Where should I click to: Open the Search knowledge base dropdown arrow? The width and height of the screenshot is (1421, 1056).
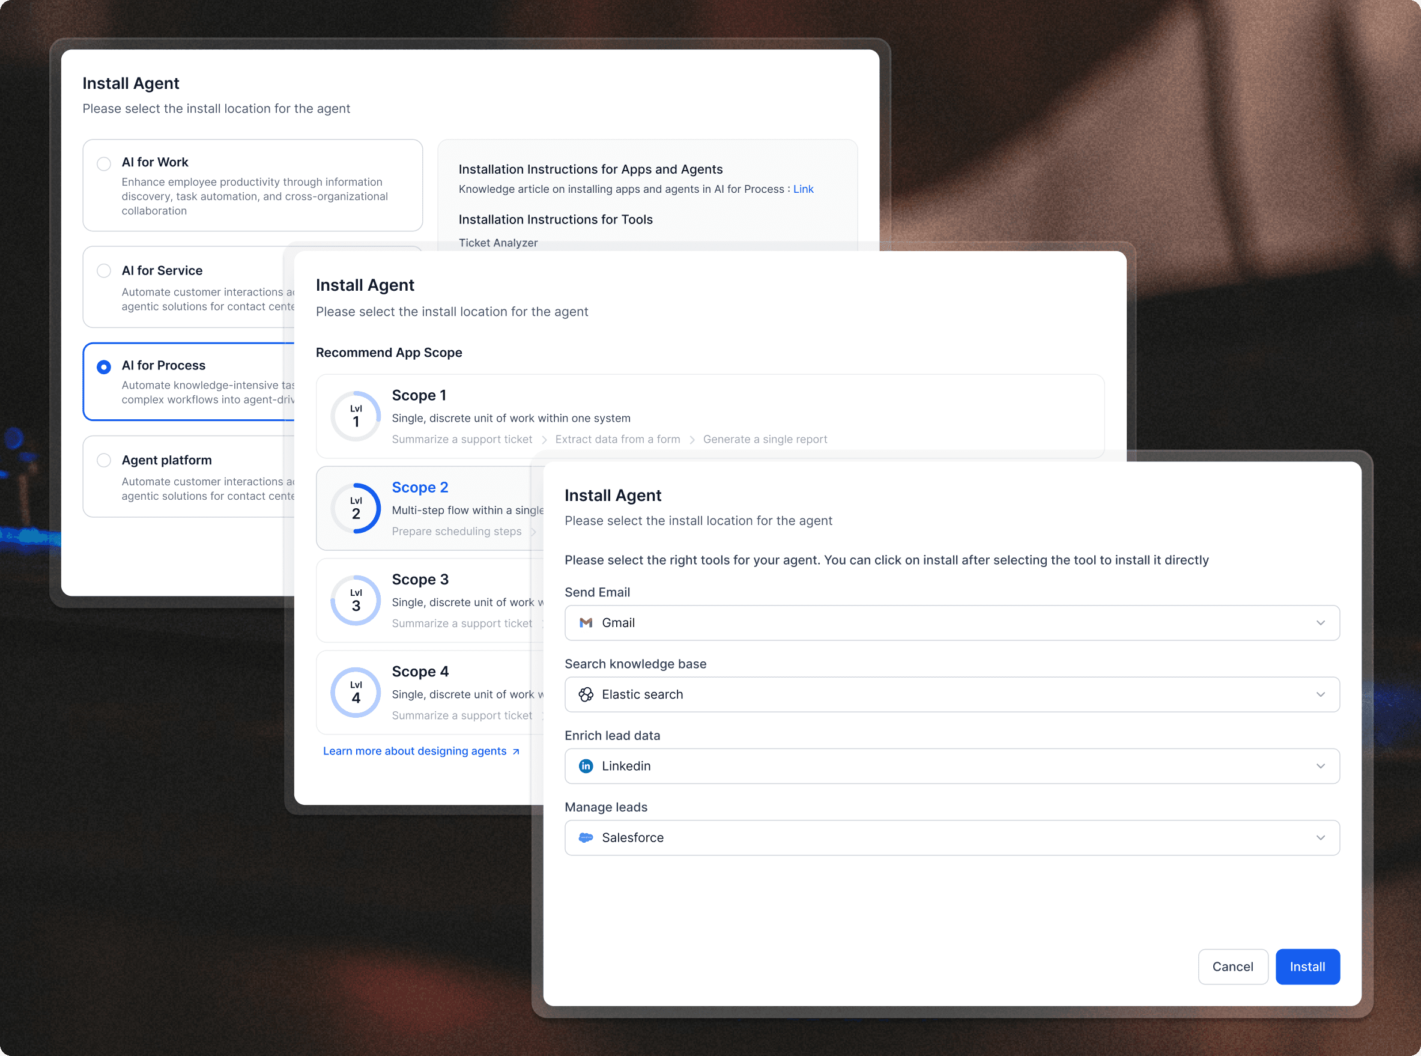point(1320,694)
